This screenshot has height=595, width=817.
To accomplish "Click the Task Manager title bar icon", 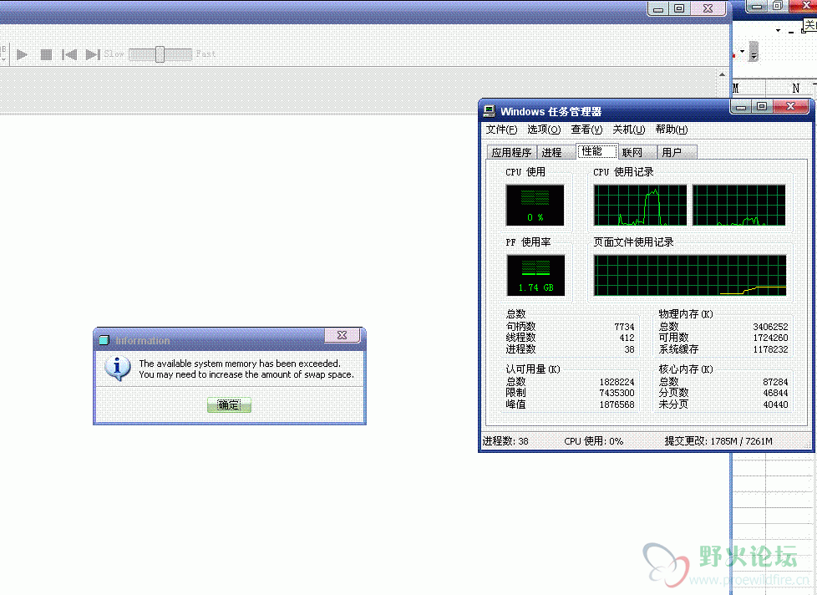I will click(x=489, y=111).
